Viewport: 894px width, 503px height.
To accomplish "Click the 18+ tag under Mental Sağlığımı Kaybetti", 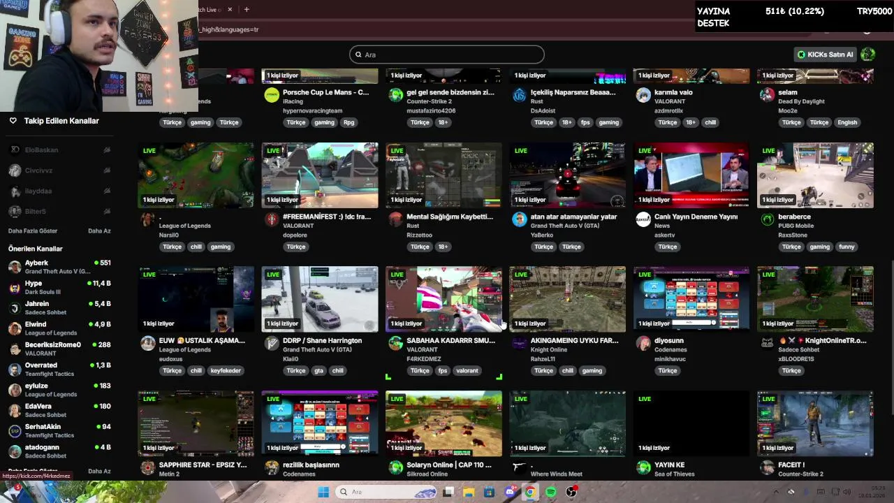I will [443, 247].
